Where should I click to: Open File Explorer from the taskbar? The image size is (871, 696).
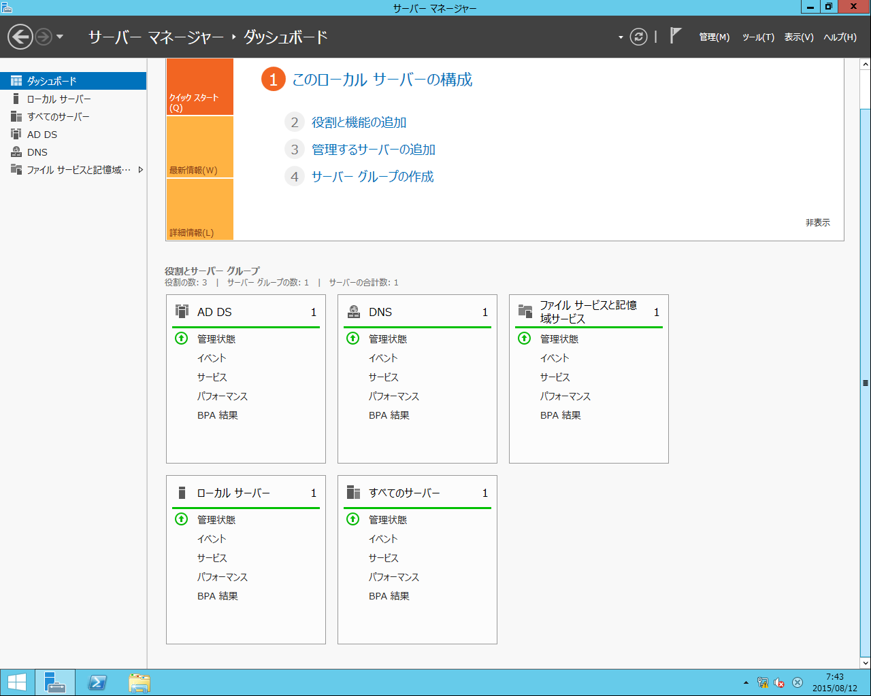[139, 682]
